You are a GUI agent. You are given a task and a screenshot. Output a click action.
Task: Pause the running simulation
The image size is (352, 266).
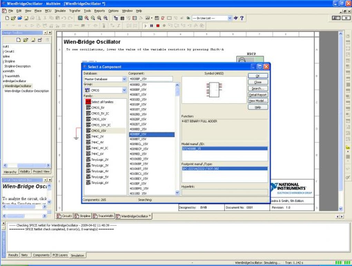(x=151, y=26)
